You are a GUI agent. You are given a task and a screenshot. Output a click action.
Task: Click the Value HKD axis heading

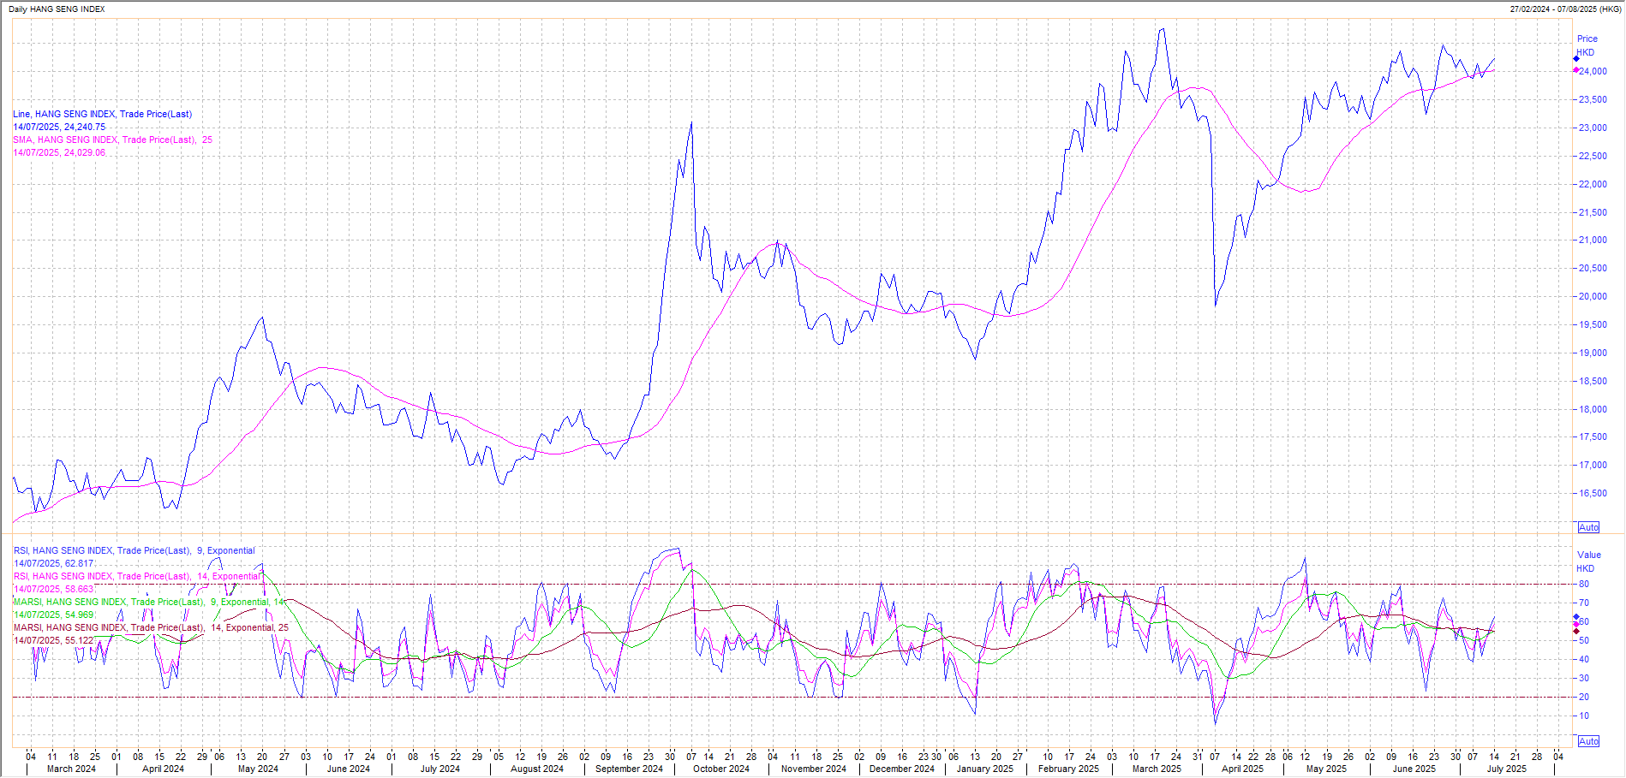pos(1588,561)
